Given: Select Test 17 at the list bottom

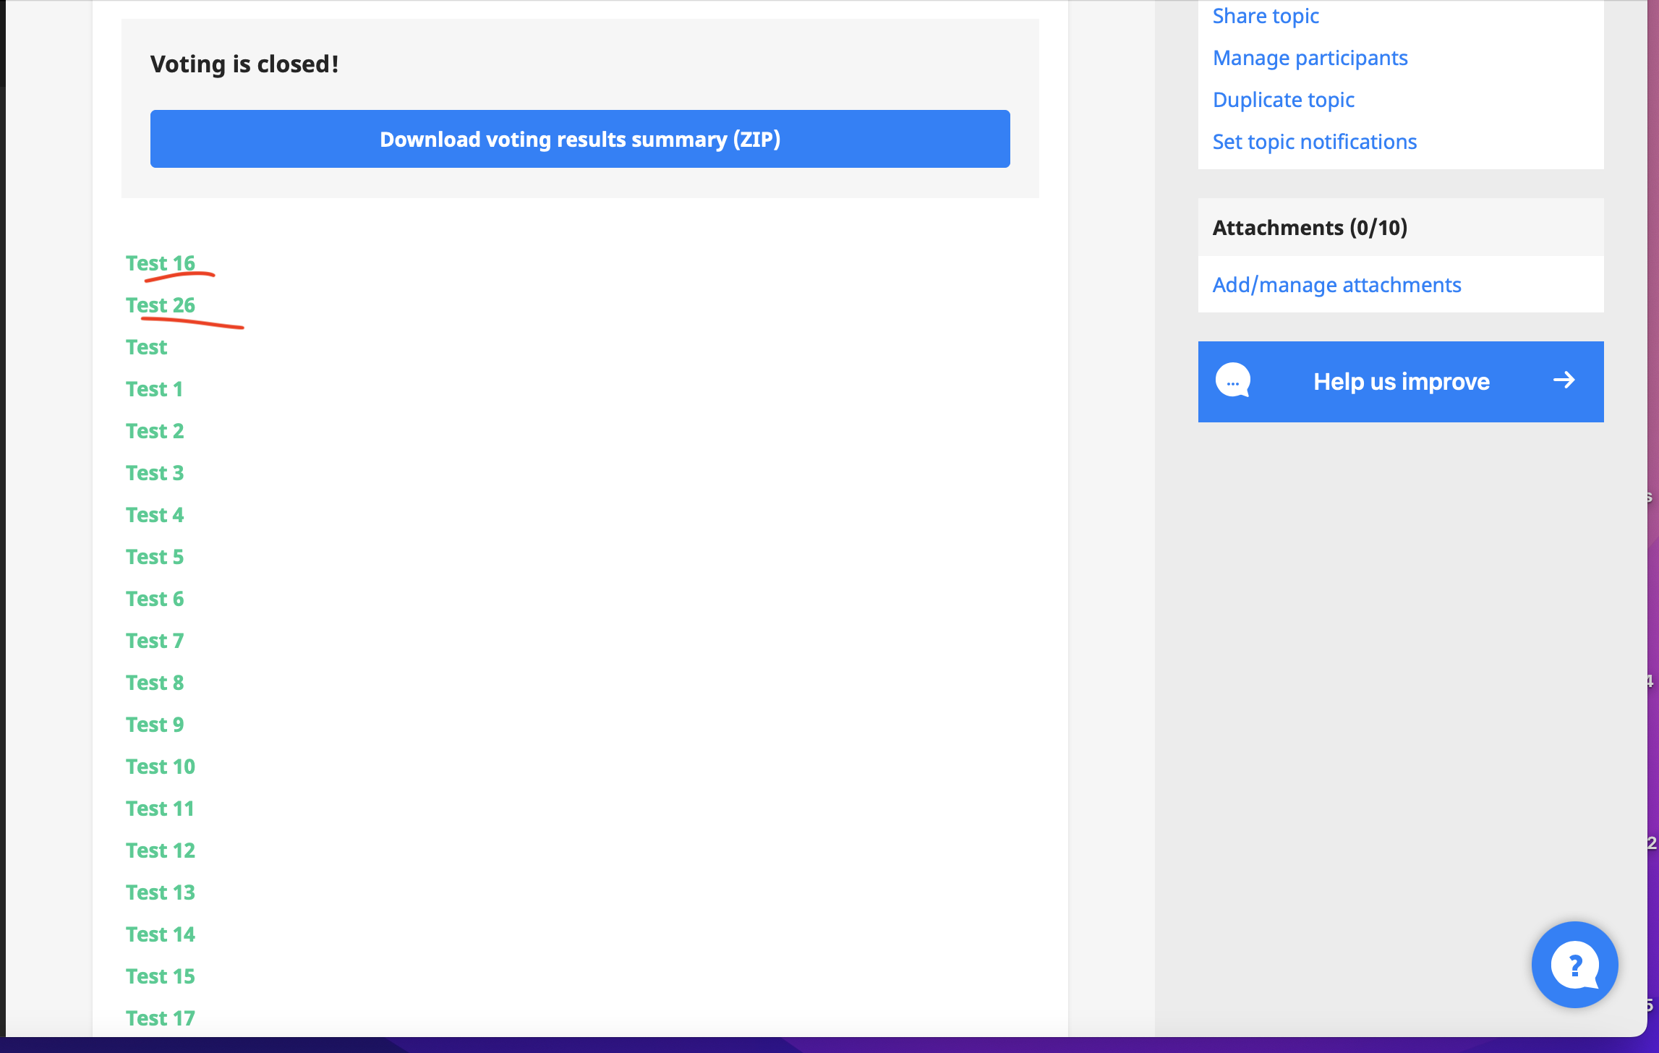Looking at the screenshot, I should point(161,1018).
